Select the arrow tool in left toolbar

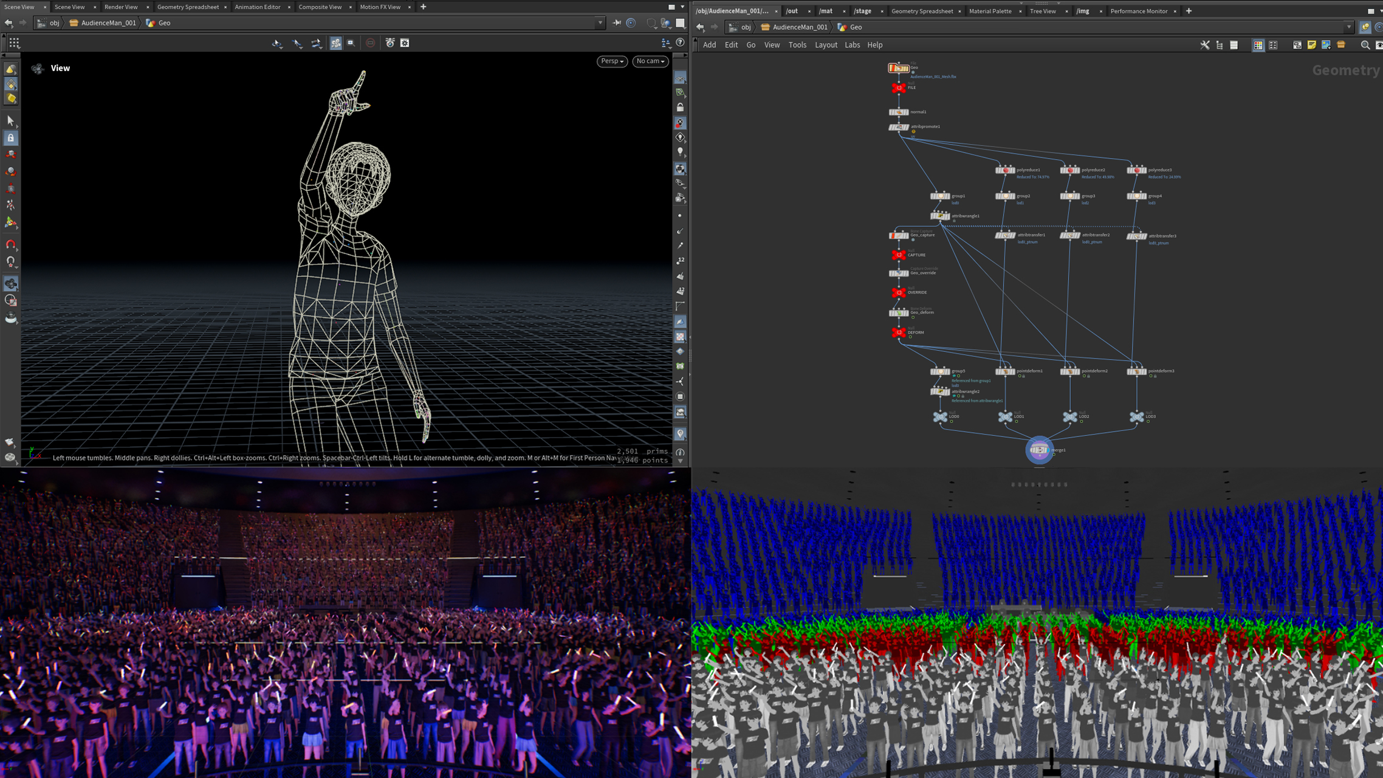tap(10, 120)
